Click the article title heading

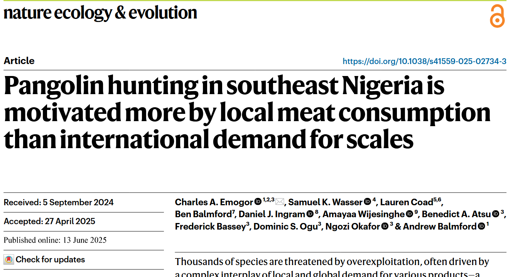(x=247, y=113)
